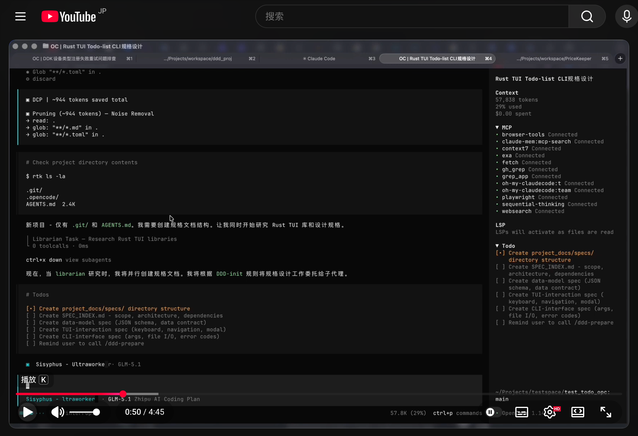This screenshot has width=638, height=436.
Task: Click the teal 'Sisyphus - Ultraworker' agent label
Action: (x=60, y=399)
